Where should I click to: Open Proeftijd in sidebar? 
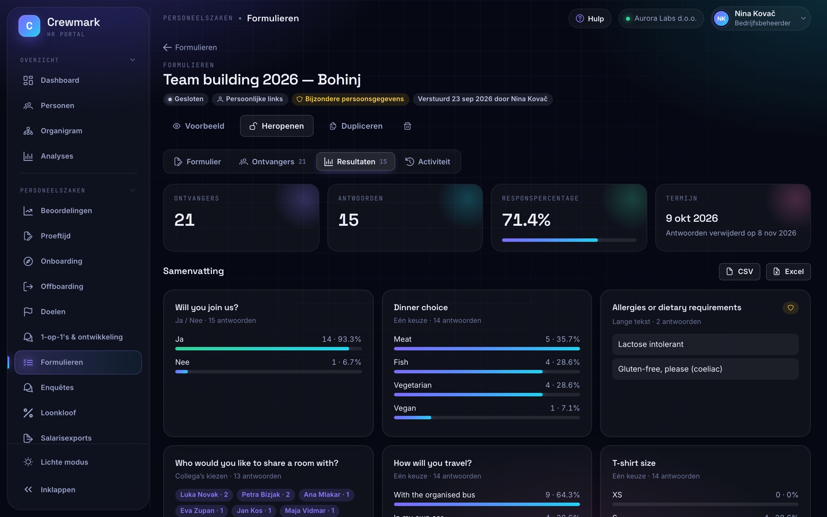click(78, 236)
